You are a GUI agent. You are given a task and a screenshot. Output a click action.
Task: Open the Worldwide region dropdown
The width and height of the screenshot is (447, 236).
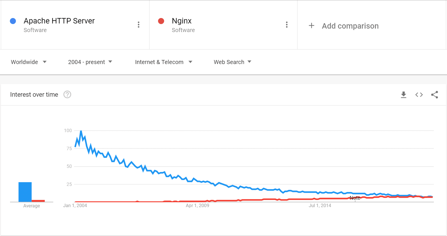(x=29, y=62)
